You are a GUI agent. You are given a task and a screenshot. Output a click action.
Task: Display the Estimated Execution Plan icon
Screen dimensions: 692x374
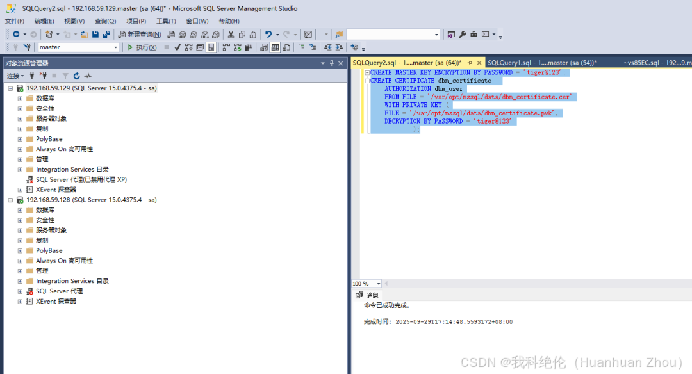point(189,47)
